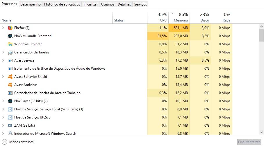Click the Windows Explorer folder icon
The width and height of the screenshot is (264, 149).
[10, 44]
